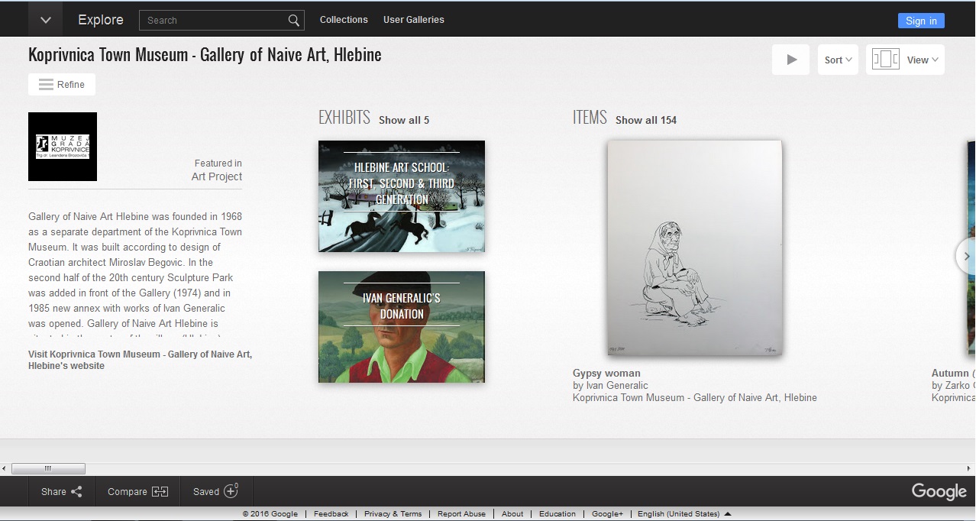Screen dimensions: 976x521
Task: Advance items with the right arrow
Action: click(x=966, y=257)
